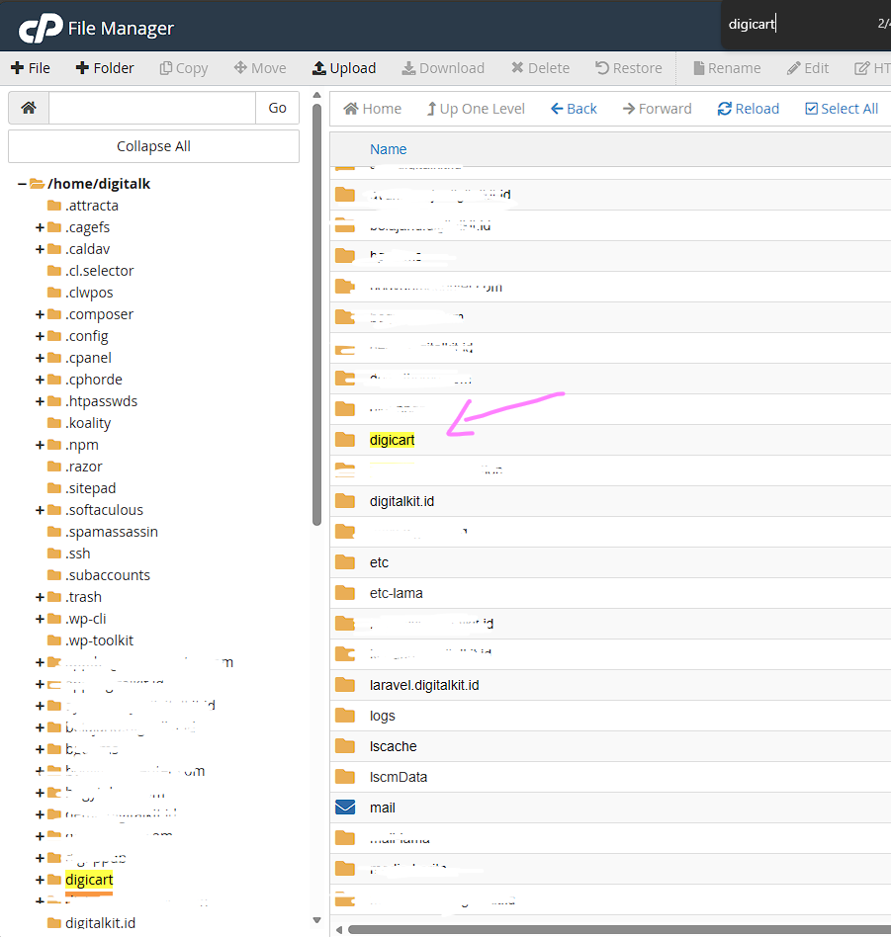891x937 pixels.
Task: Click the directory path input field
Action: click(151, 108)
